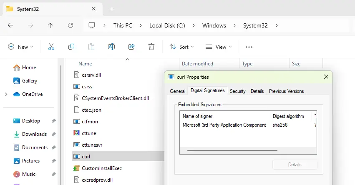Open the View dropdown
This screenshot has width=355, height=185.
(x=219, y=47)
